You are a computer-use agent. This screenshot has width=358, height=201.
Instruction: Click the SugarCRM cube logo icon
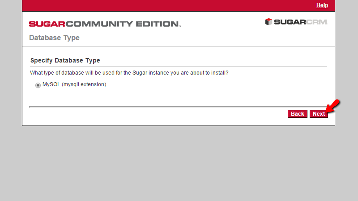[x=268, y=21]
